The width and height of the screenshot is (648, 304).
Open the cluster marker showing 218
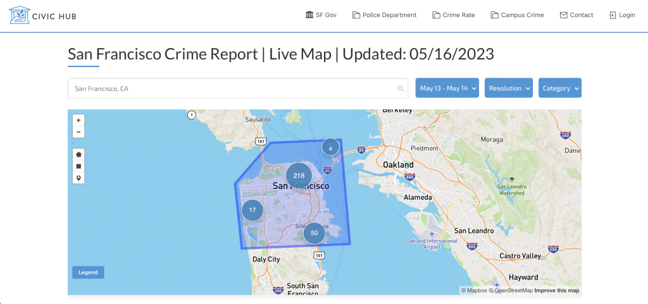pos(299,175)
